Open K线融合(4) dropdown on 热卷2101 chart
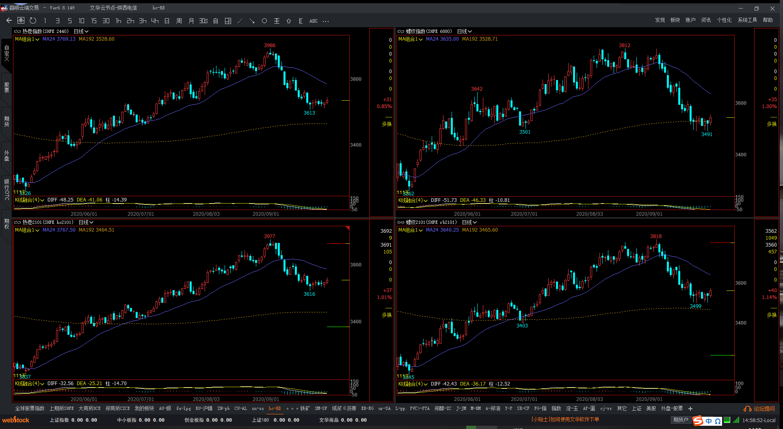783x429 pixels. 30,383
